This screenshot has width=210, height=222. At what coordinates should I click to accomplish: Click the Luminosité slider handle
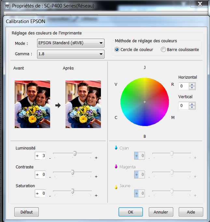(75, 153)
